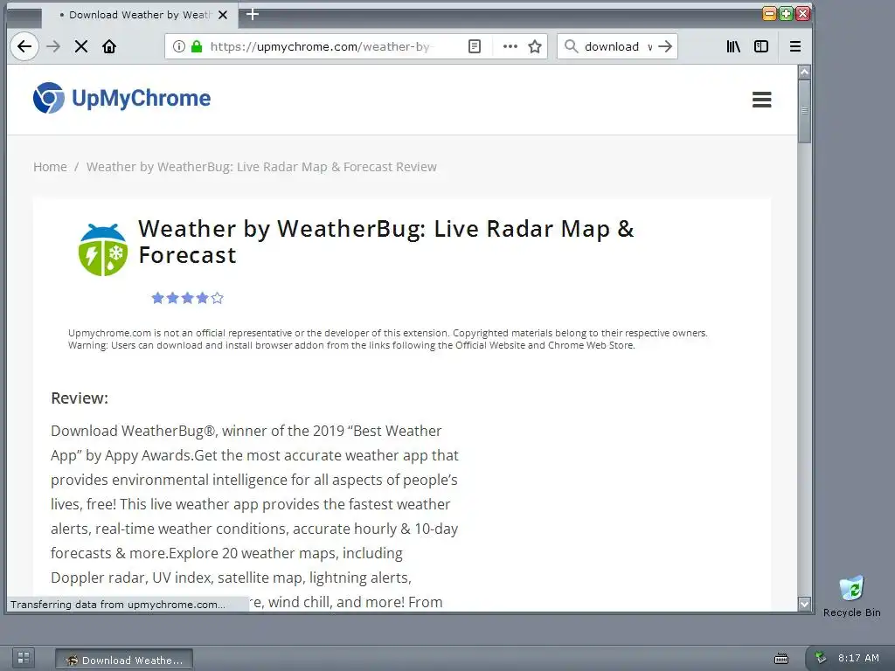Open the UpMyChrome site hamburger menu
This screenshot has height=671, width=895.
(761, 100)
